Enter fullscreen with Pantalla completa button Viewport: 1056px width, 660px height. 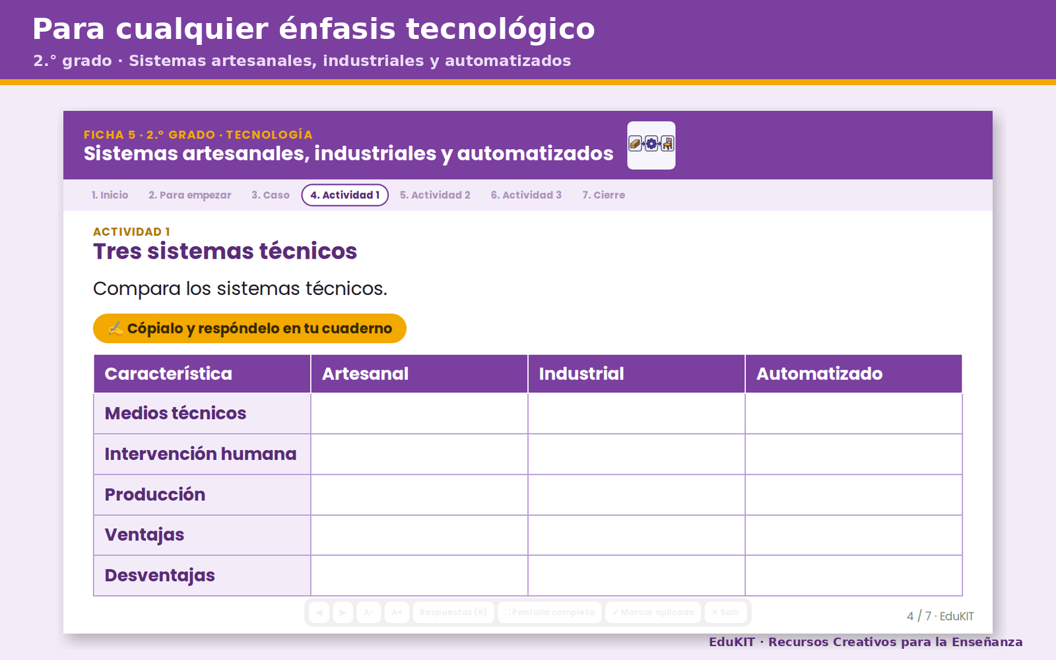tap(550, 612)
